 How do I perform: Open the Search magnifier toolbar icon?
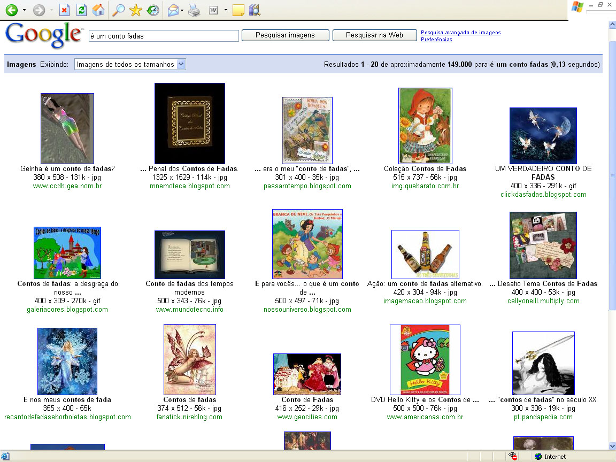118,10
